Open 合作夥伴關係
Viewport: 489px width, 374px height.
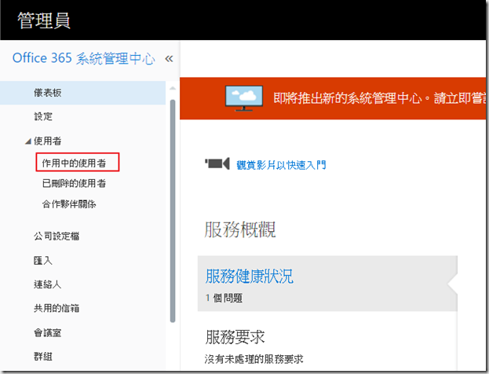69,203
